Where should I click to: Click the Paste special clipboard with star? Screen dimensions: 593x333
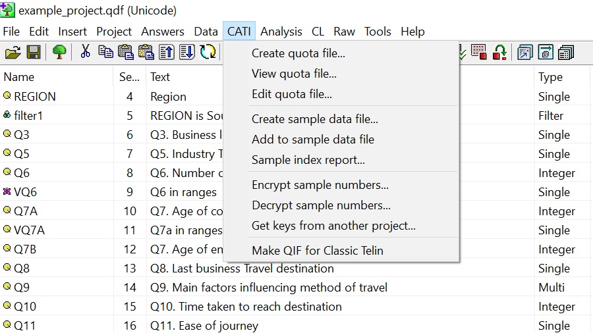pos(146,52)
